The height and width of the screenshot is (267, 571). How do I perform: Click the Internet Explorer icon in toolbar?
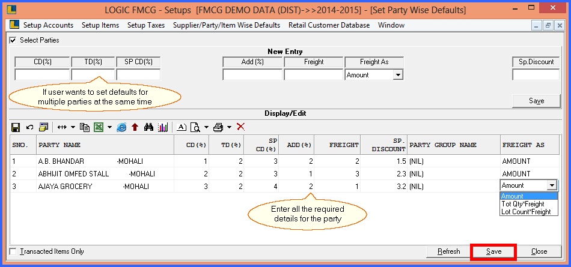tap(121, 127)
